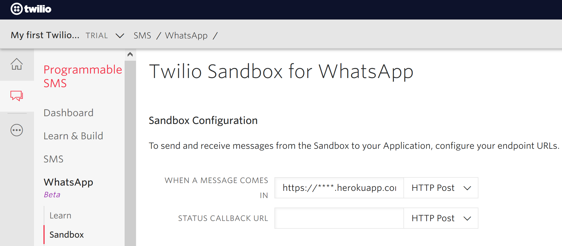Open the Home dashboard icon
This screenshot has width=562, height=246.
coord(17,64)
